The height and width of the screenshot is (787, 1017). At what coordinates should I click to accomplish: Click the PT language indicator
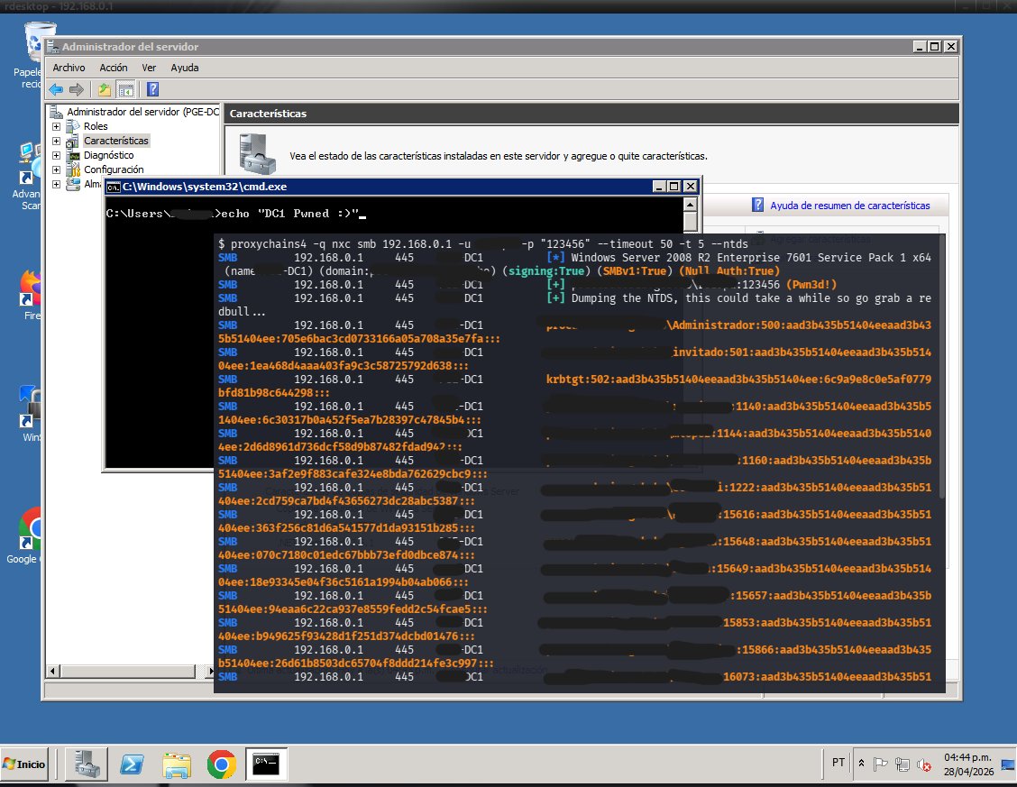pyautogui.click(x=838, y=763)
